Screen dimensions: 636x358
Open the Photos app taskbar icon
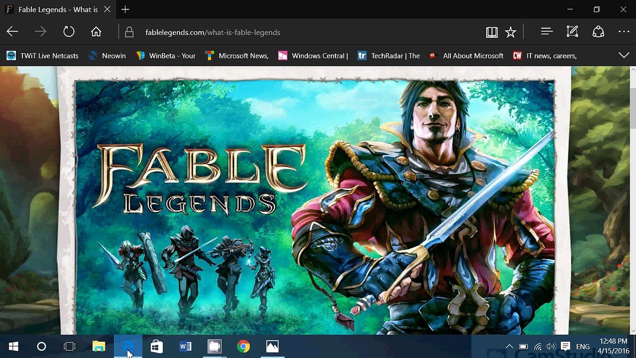click(x=272, y=347)
